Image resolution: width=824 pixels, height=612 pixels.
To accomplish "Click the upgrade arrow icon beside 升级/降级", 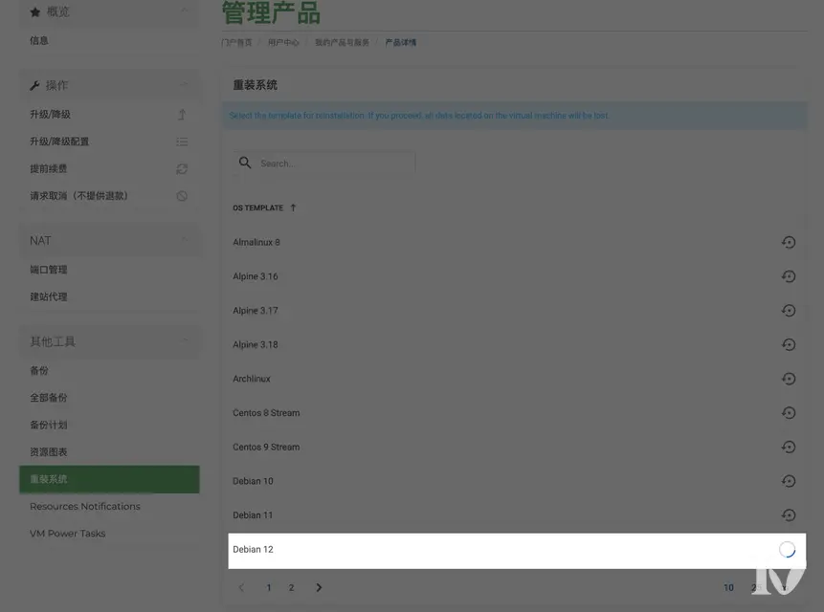I will click(x=182, y=115).
